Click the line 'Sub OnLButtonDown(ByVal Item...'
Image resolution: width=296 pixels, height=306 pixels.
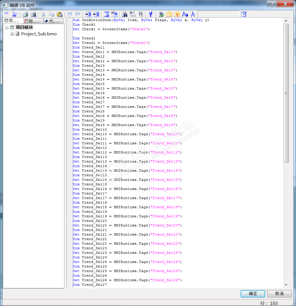141,20
